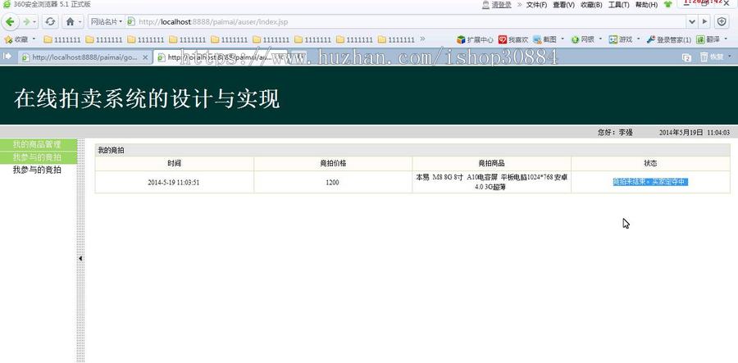738x363 pixels.
Task: Click the 我的竞拍 panel heading
Action: click(x=111, y=151)
